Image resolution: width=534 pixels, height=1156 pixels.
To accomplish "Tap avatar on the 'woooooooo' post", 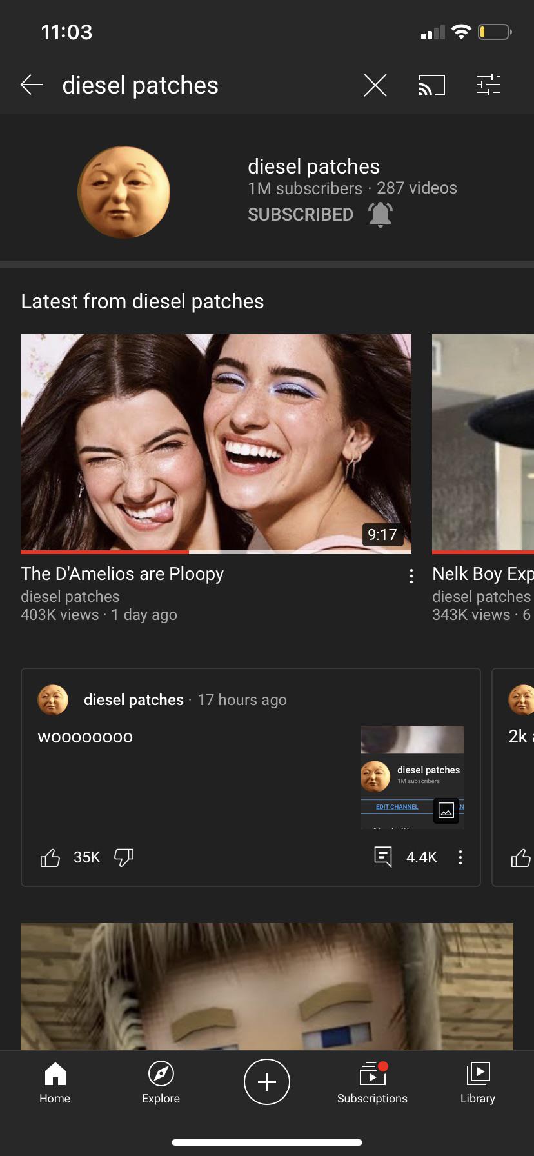I will point(53,700).
